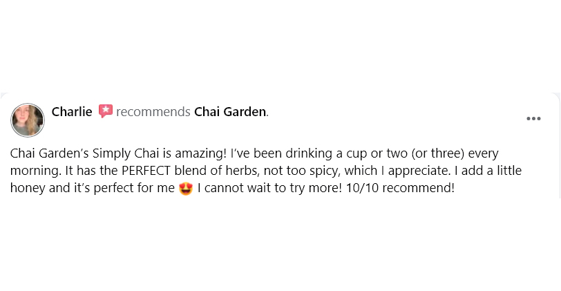Click the heart-eyes emoji in the review
Screen dimensions: 561x291
[x=185, y=188]
